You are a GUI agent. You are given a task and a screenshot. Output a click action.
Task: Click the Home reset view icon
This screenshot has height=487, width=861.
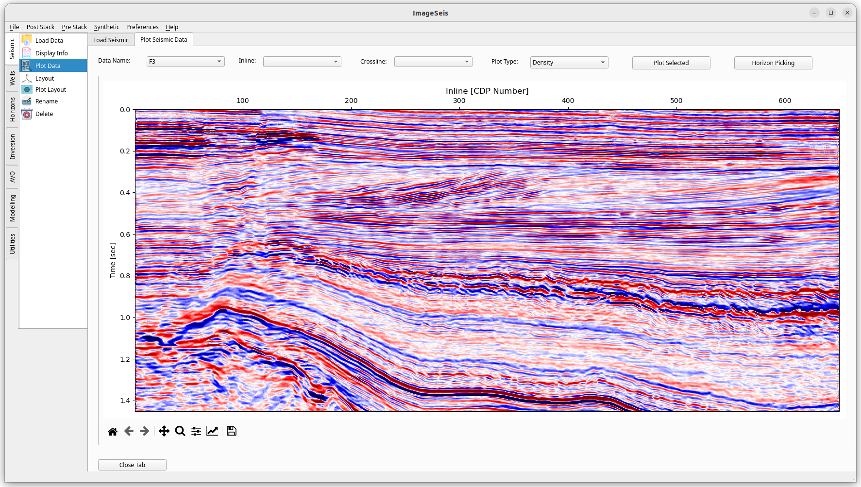tap(113, 431)
